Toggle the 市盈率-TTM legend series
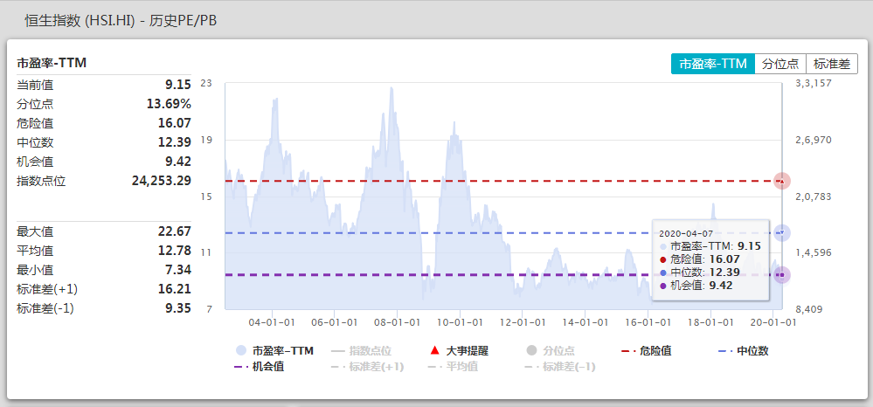 pos(274,351)
